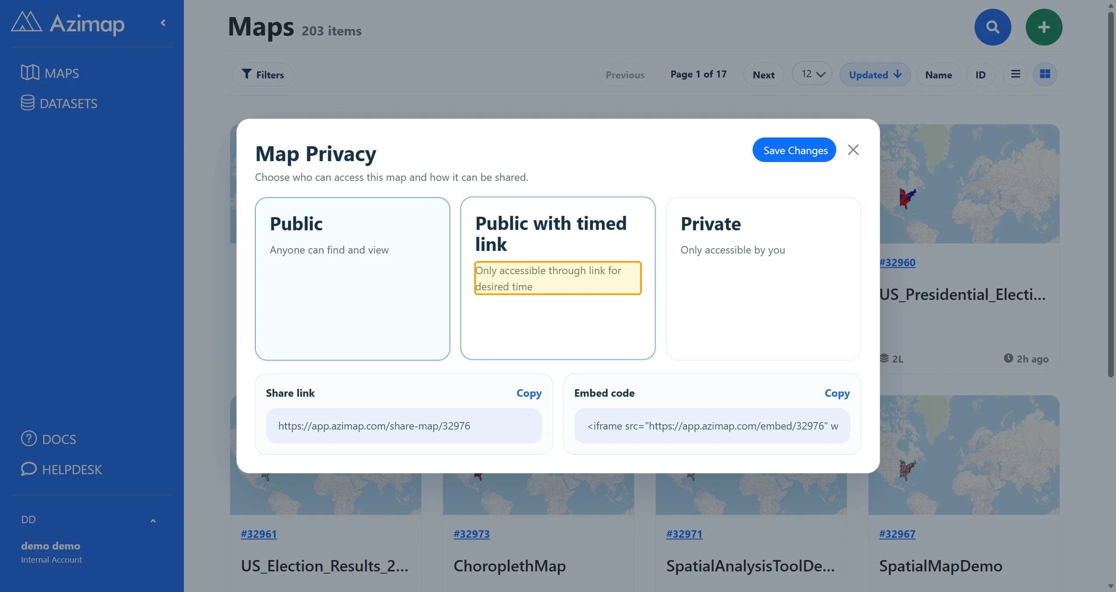Switch to grid view icon

point(1045,74)
